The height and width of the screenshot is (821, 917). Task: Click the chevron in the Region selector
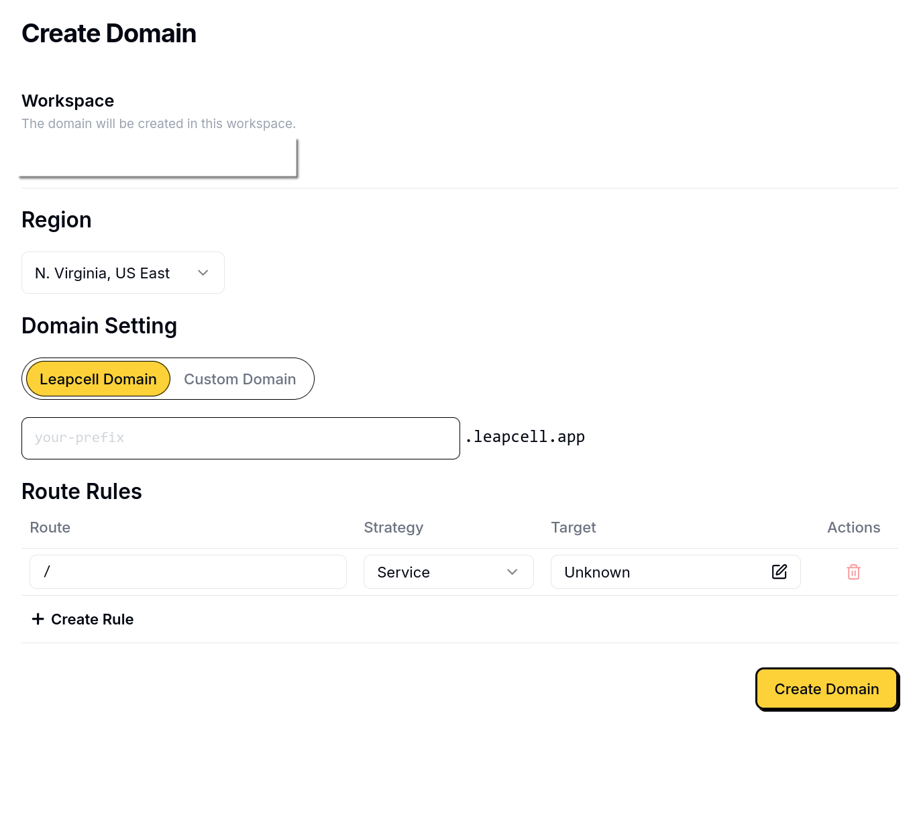tap(203, 273)
